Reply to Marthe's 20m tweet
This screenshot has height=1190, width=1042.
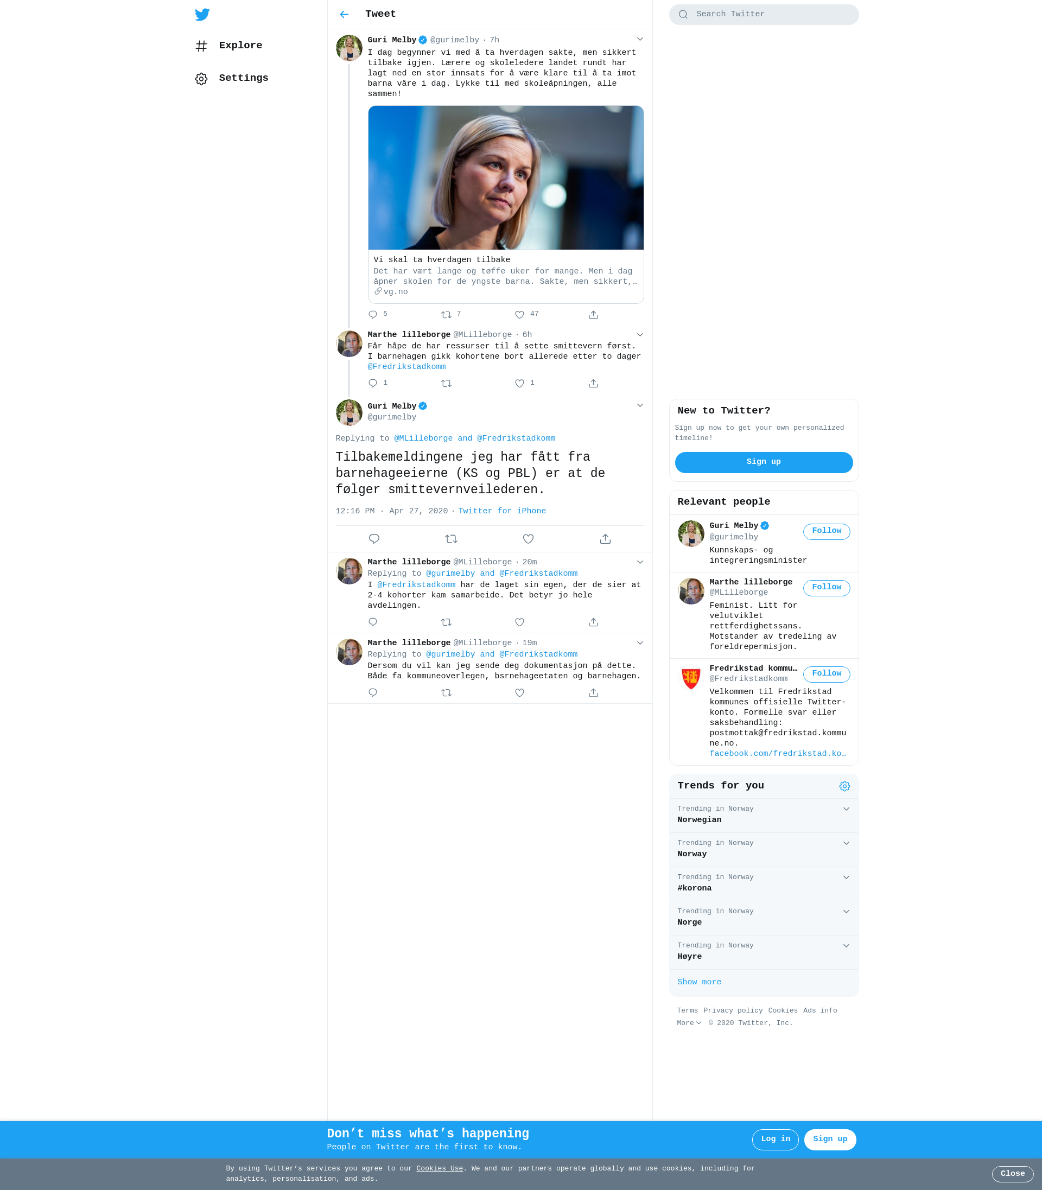click(373, 622)
